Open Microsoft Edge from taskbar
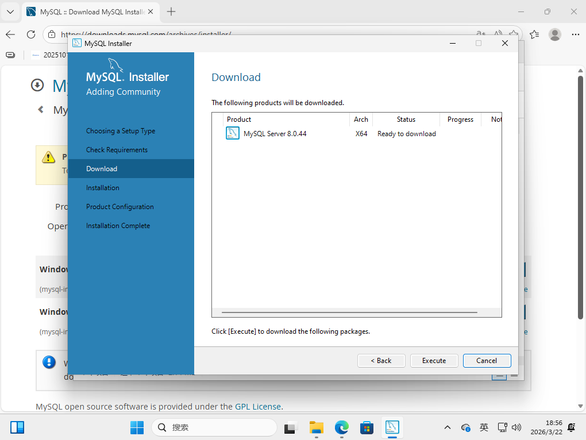The image size is (586, 440). point(342,427)
